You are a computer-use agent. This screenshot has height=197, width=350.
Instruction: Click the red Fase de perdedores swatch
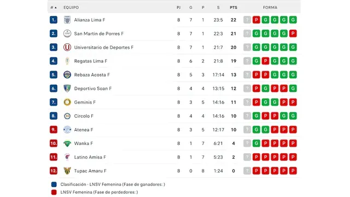point(54,192)
